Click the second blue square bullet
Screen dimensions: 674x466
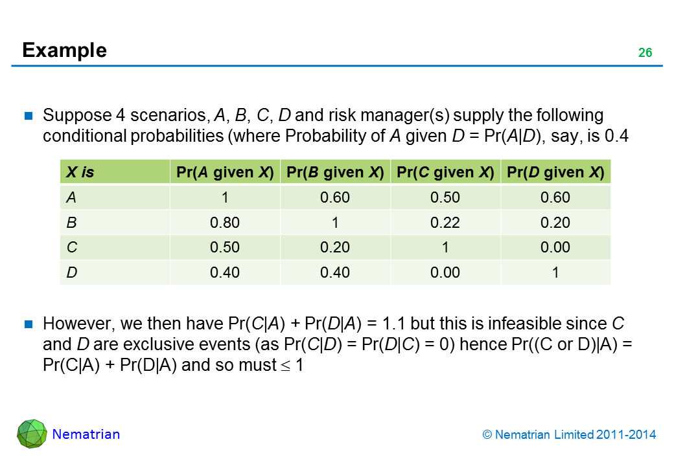29,324
